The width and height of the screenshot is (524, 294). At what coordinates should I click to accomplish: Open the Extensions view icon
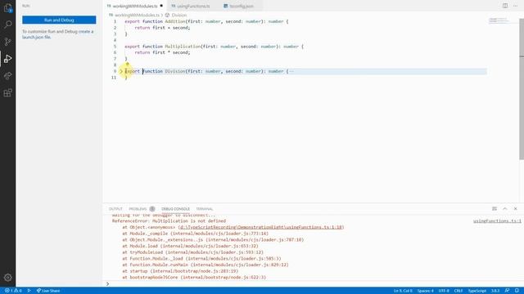pyautogui.click(x=7, y=92)
